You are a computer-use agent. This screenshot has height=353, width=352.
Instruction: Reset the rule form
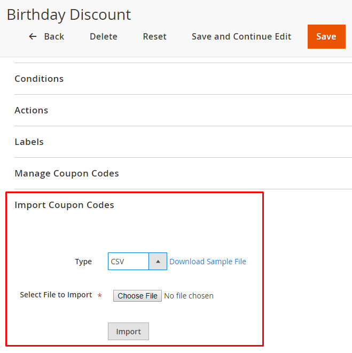pos(154,36)
